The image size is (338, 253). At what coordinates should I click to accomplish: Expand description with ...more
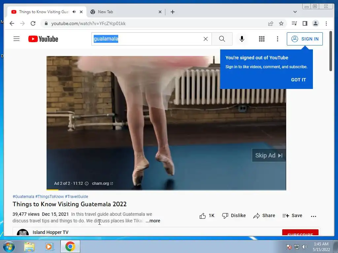click(153, 221)
